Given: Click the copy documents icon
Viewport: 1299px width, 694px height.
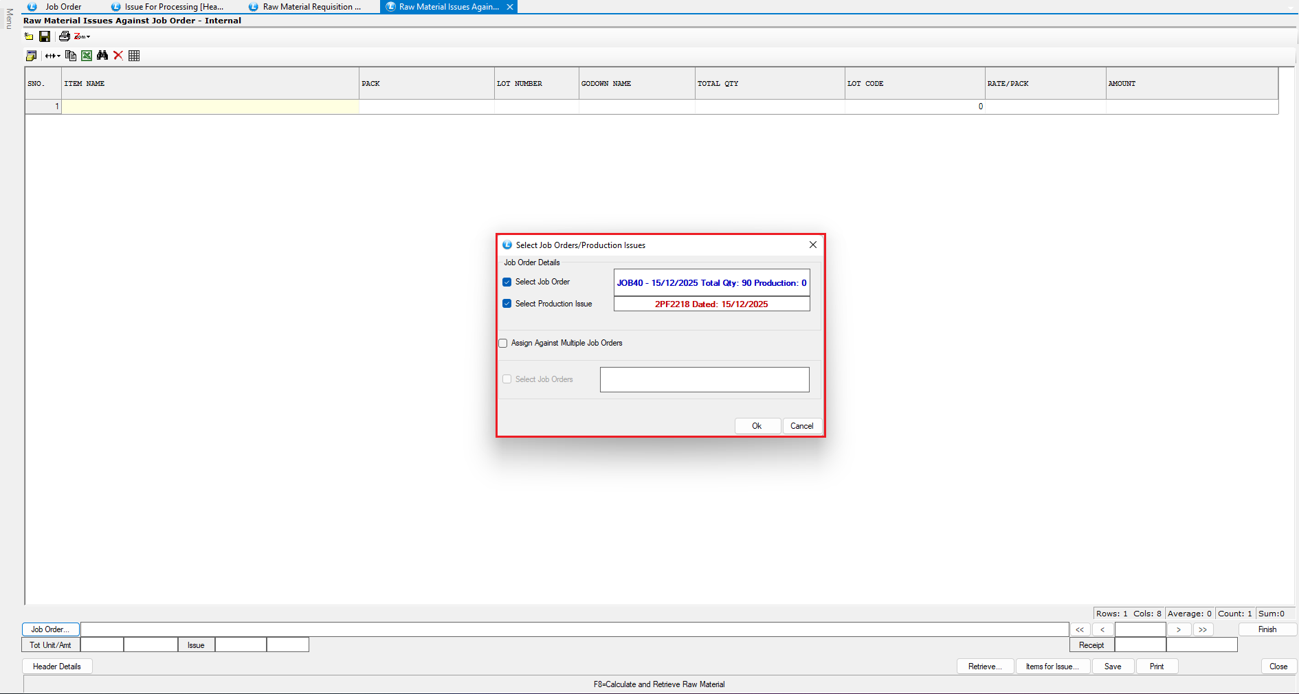Looking at the screenshot, I should click(x=71, y=56).
